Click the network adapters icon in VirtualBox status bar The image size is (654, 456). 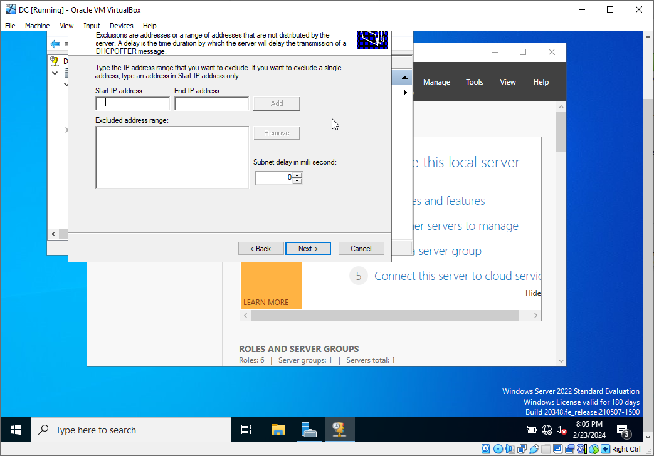click(x=522, y=448)
